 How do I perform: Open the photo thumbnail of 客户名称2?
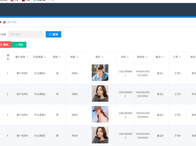[100, 94]
